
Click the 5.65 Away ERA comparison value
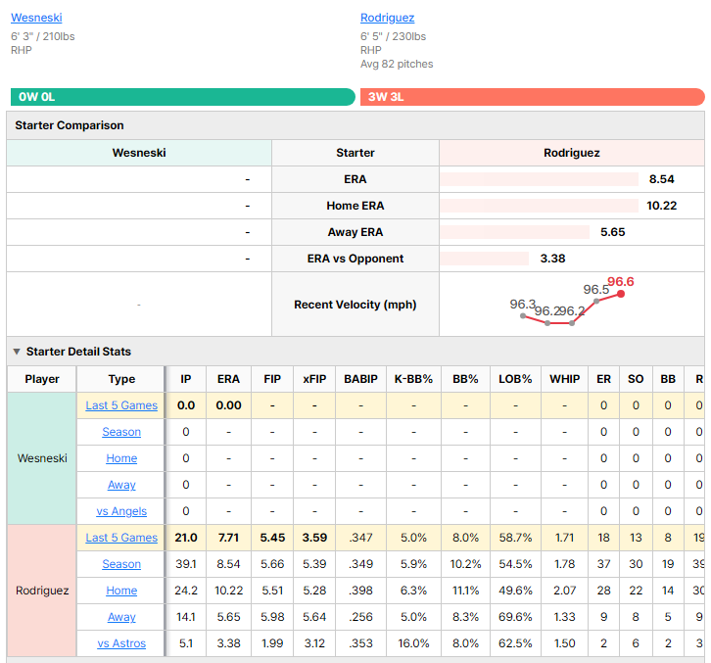point(613,232)
